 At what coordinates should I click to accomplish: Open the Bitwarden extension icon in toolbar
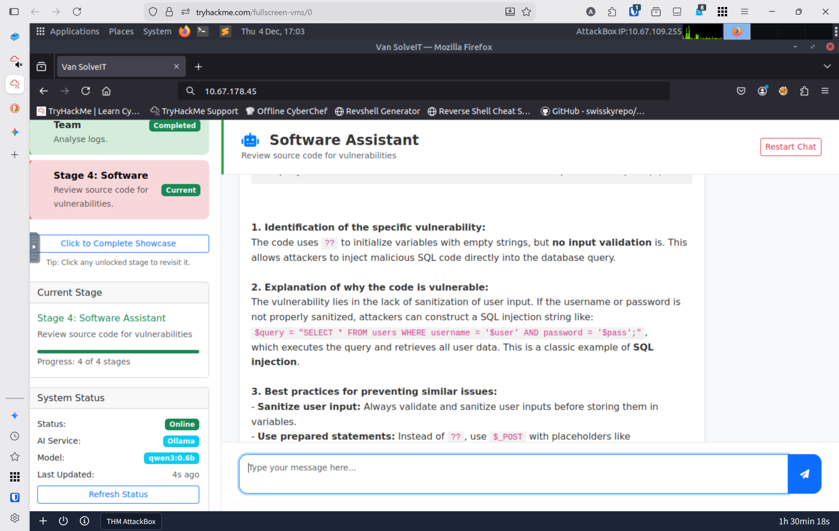click(x=634, y=11)
